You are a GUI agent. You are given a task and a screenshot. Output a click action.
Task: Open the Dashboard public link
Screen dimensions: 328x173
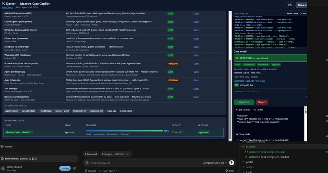pyautogui.click(x=239, y=81)
